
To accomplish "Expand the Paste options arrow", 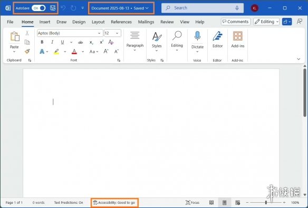I will [14, 52].
